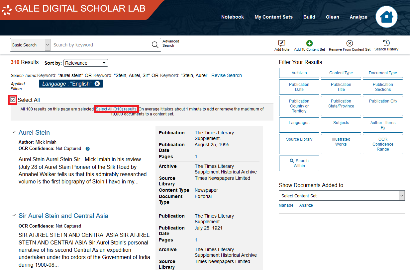The image size is (410, 270).
Task: Click the Remove From Content Set icon
Action: coord(350,45)
